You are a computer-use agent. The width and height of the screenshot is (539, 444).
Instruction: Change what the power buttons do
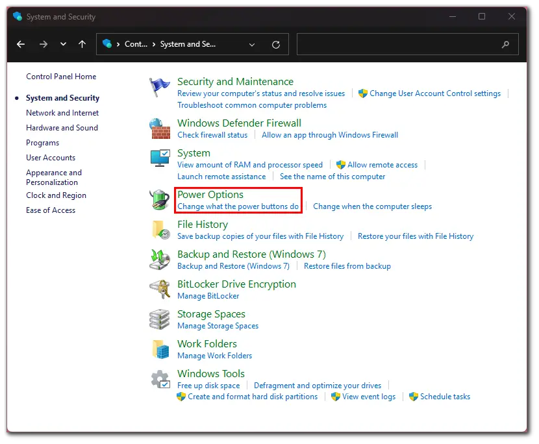(238, 206)
